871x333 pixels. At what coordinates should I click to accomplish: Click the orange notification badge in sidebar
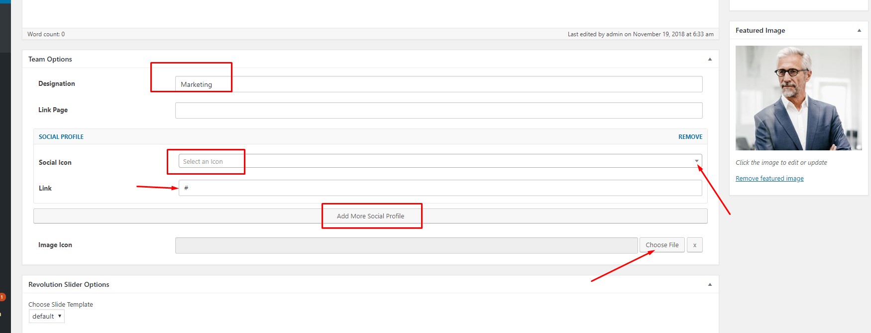click(x=2, y=297)
